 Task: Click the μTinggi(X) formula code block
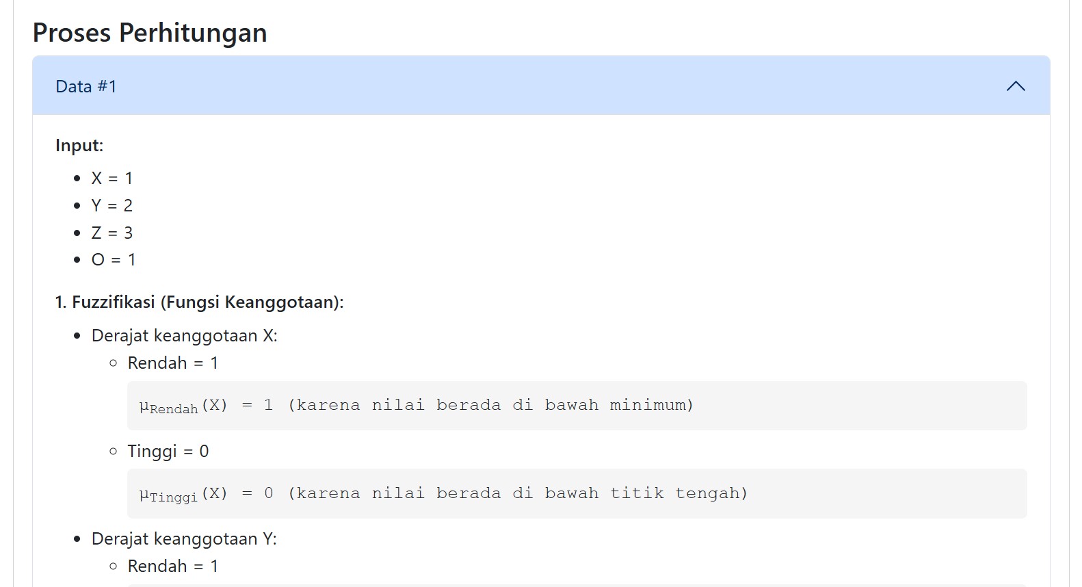point(577,493)
